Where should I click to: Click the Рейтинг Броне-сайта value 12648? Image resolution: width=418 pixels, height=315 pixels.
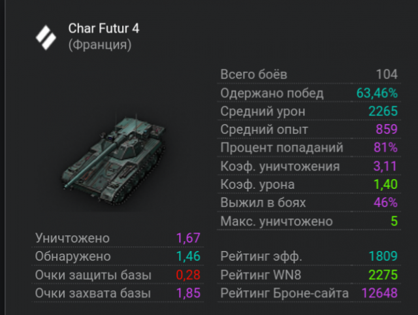379,293
